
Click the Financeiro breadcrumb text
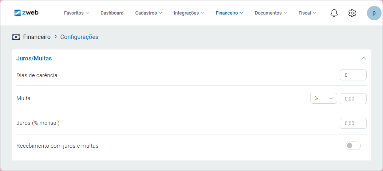(37, 37)
